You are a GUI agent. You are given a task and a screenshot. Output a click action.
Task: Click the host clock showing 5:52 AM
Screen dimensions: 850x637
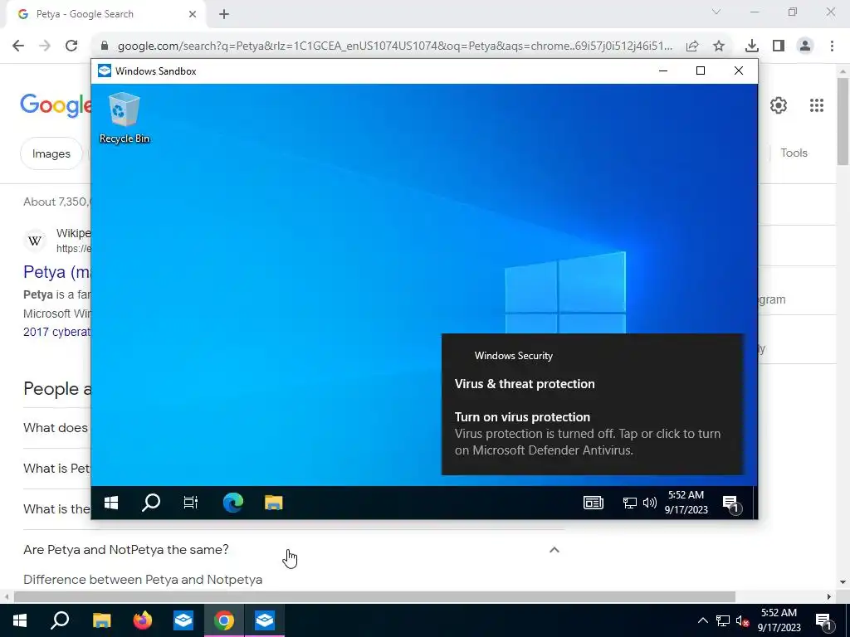[779, 620]
